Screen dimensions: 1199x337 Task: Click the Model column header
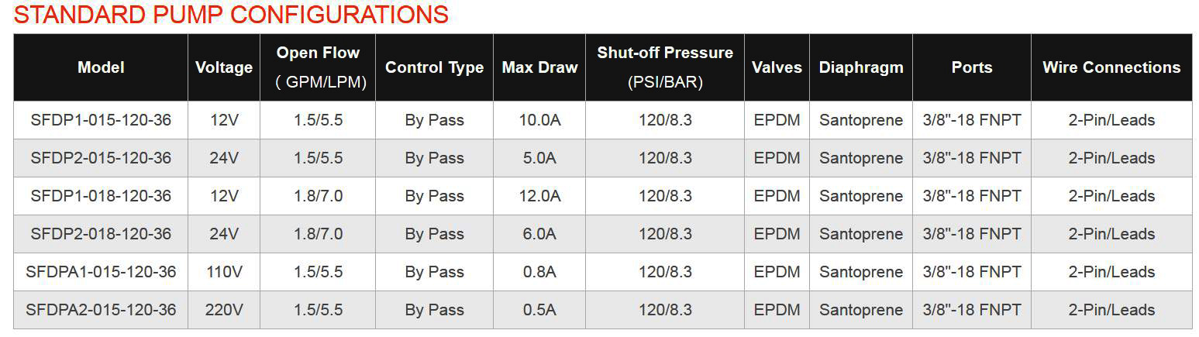click(101, 67)
